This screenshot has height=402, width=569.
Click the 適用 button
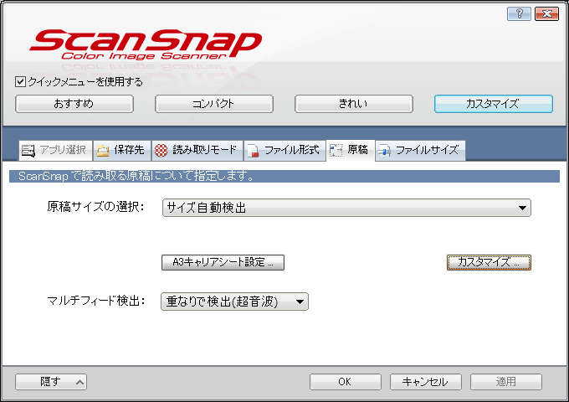506,382
